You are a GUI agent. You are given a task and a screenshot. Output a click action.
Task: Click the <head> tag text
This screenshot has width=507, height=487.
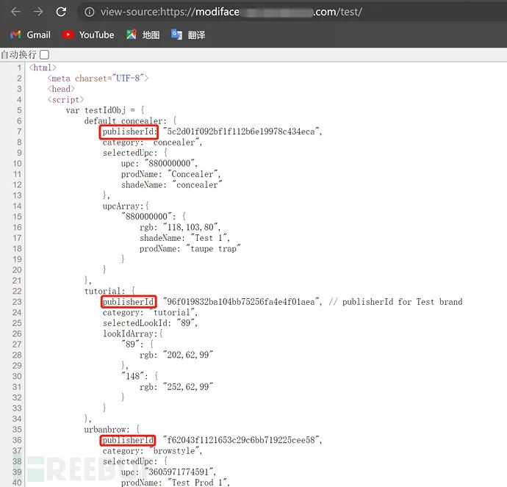(61, 89)
